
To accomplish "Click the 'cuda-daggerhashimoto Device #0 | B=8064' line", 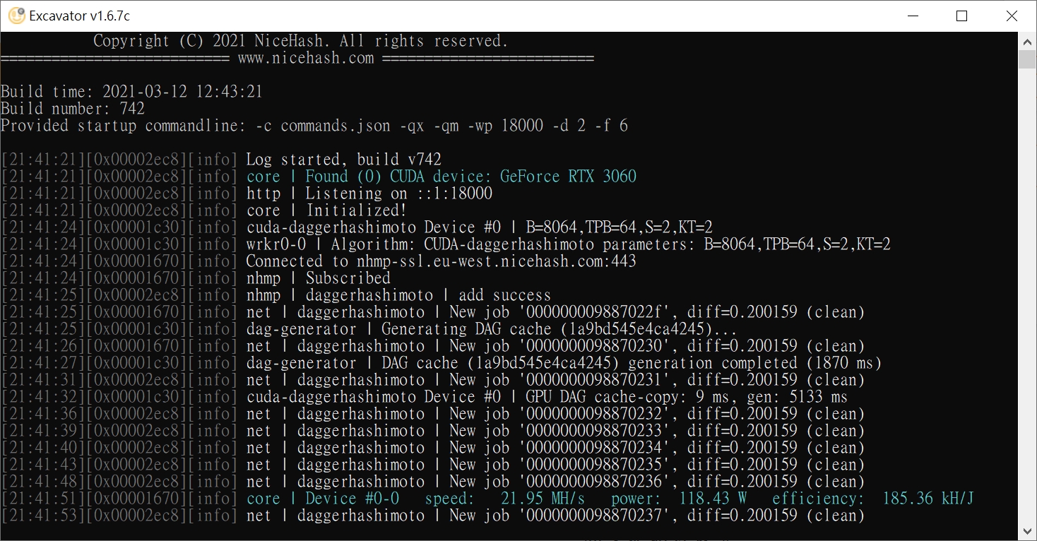I will point(357,227).
